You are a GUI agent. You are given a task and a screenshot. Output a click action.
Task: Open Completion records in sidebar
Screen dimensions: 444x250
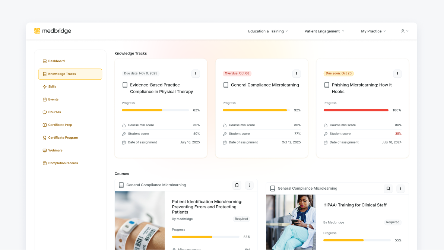tap(70, 163)
